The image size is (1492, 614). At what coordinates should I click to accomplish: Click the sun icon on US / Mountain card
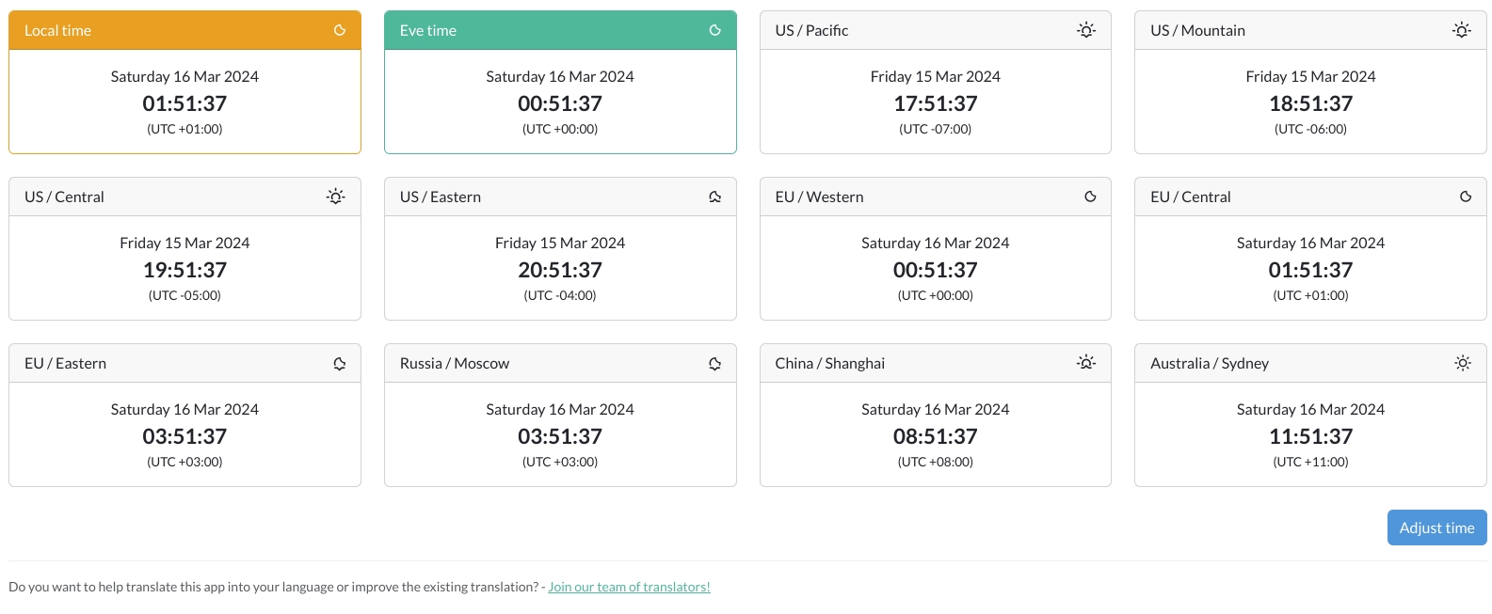(x=1461, y=30)
